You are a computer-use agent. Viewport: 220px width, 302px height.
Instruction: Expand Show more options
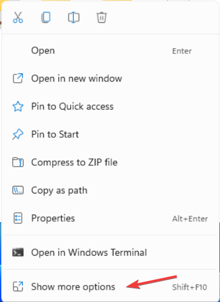110,287
